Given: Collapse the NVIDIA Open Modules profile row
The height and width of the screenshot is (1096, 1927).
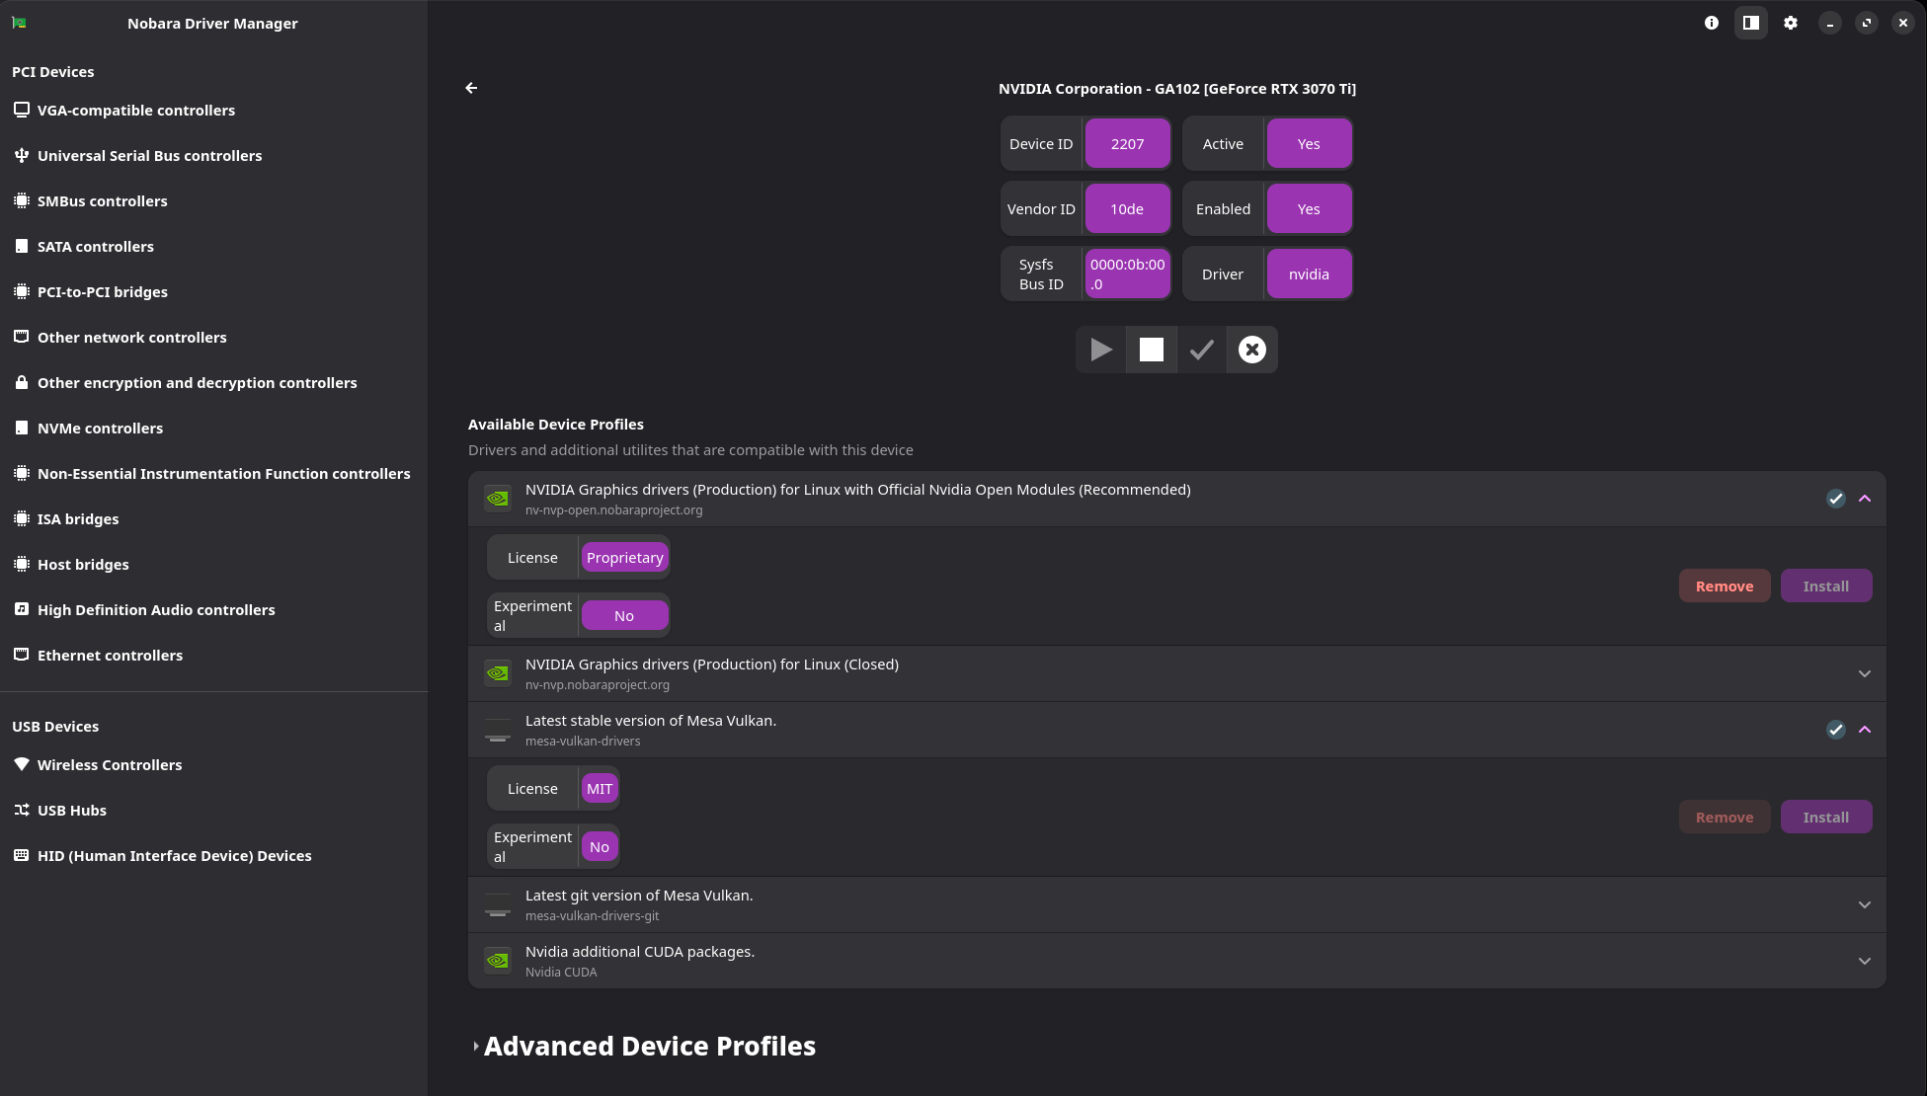Looking at the screenshot, I should (1865, 499).
